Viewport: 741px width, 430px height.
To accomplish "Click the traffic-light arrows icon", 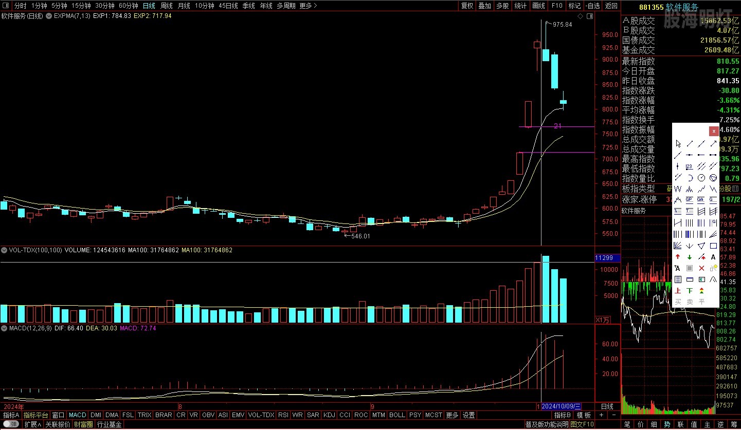I will point(701,291).
